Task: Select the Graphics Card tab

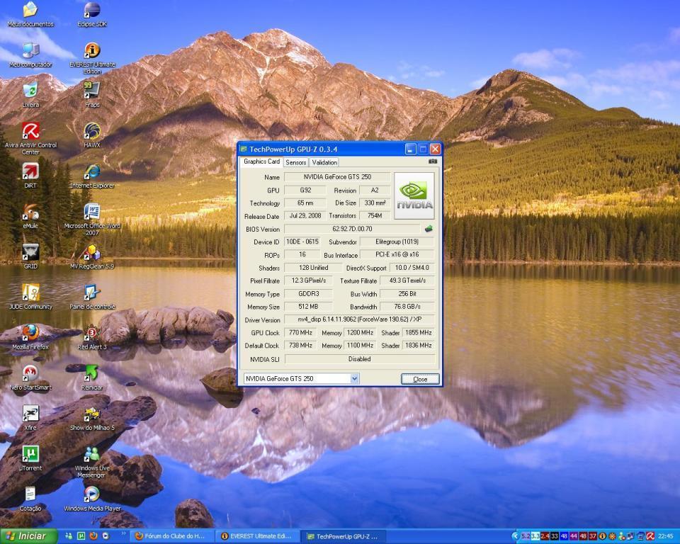Action: pos(261,161)
